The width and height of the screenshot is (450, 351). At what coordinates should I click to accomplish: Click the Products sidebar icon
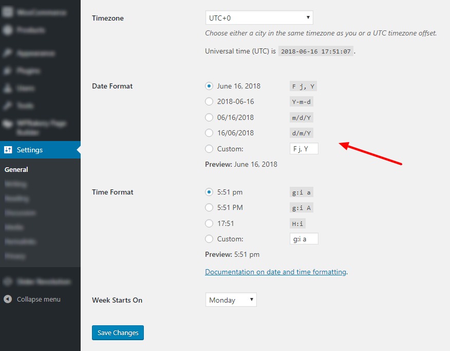8,30
